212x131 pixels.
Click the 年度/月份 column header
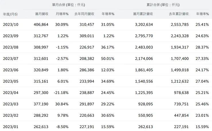pos(10,14)
